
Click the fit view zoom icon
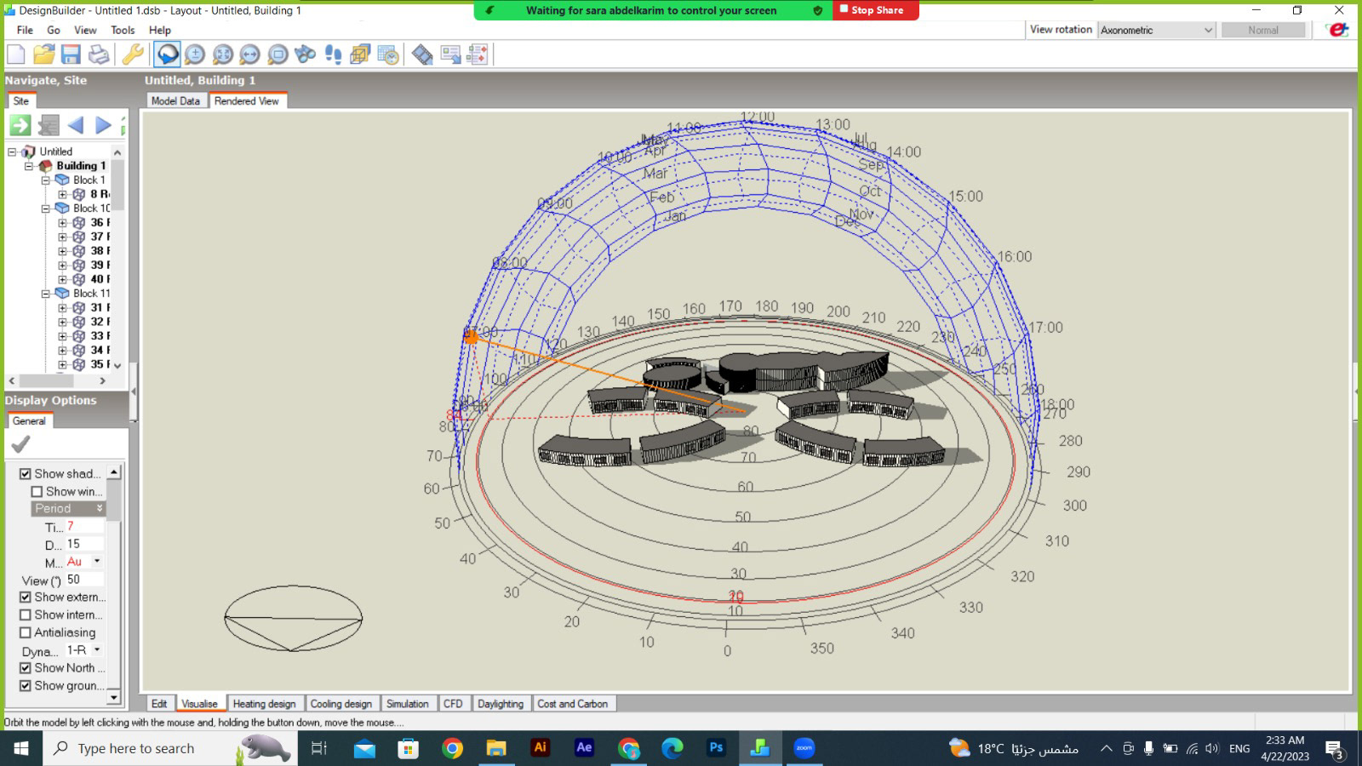point(222,54)
